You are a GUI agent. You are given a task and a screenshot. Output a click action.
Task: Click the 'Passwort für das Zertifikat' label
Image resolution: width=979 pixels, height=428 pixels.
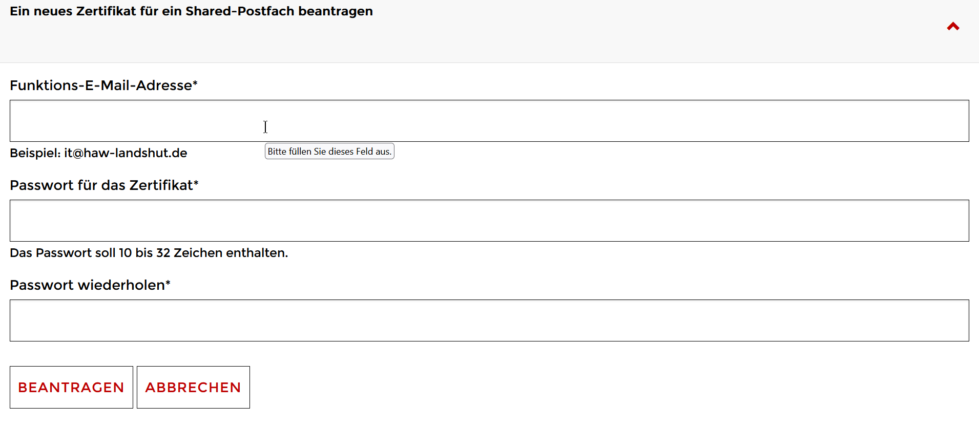(101, 185)
